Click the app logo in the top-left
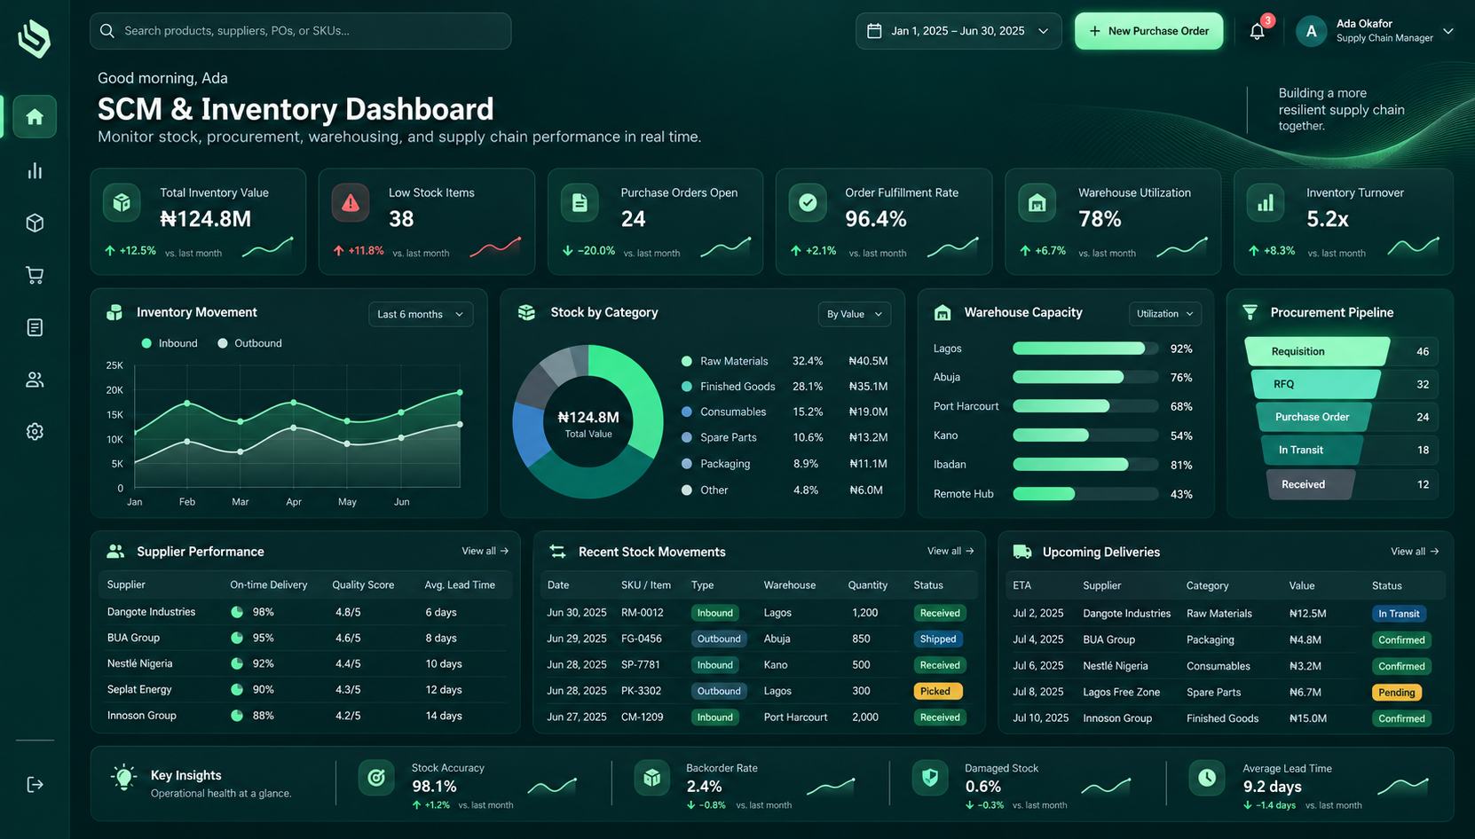1475x839 pixels. click(x=35, y=38)
